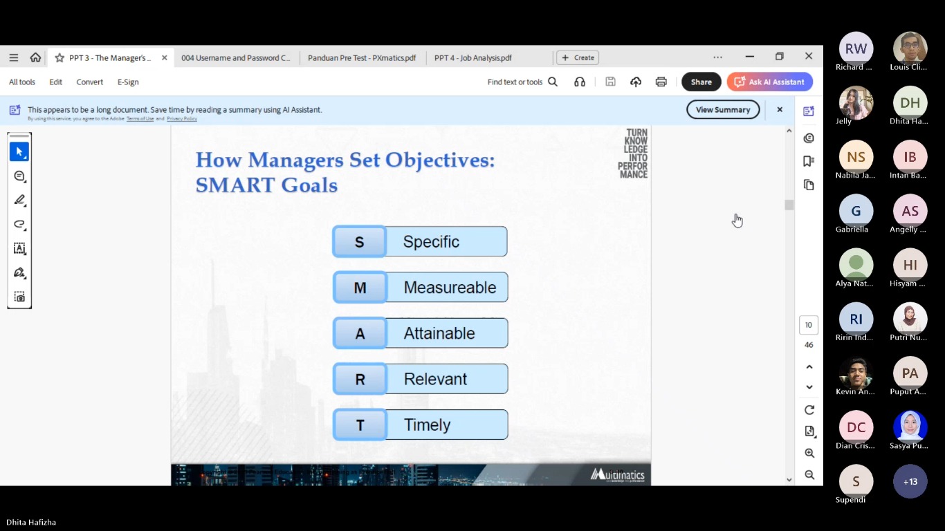Click the Home icon
945x531 pixels.
(35, 57)
